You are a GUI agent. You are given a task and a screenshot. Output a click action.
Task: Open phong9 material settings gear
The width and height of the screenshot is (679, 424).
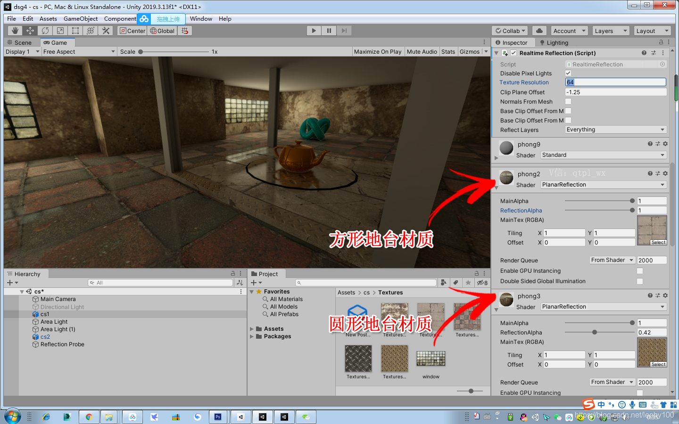665,144
